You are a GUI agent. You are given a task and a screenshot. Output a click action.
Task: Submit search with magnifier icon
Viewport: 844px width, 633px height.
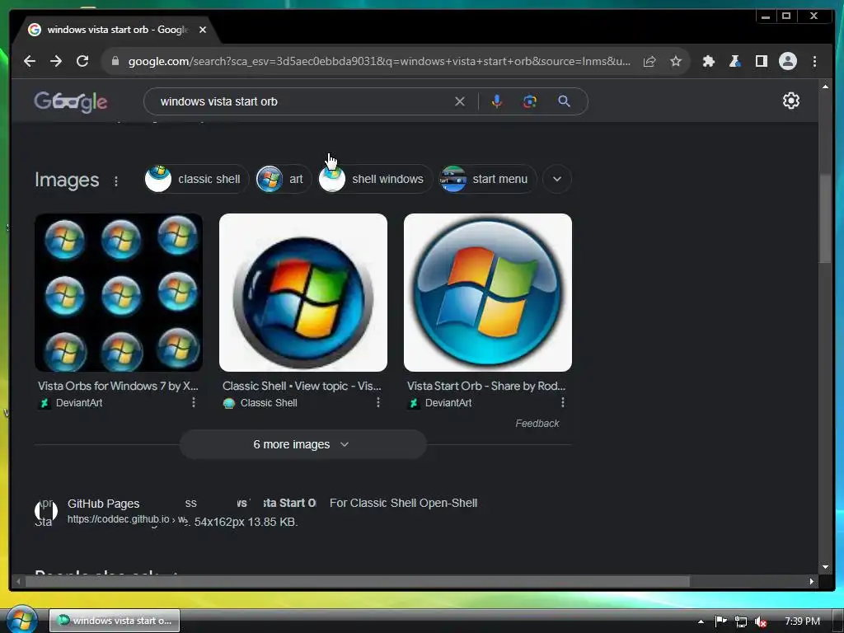click(x=564, y=101)
